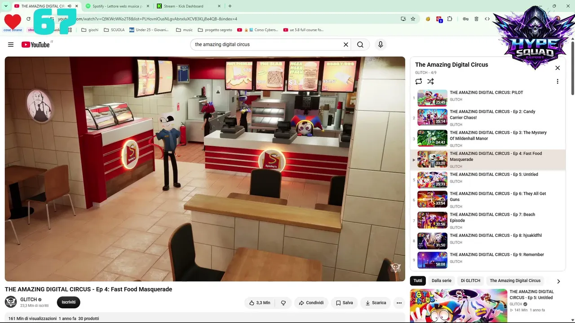Open the password key extension icon
Screen dimensions: 575x323
click(465, 19)
